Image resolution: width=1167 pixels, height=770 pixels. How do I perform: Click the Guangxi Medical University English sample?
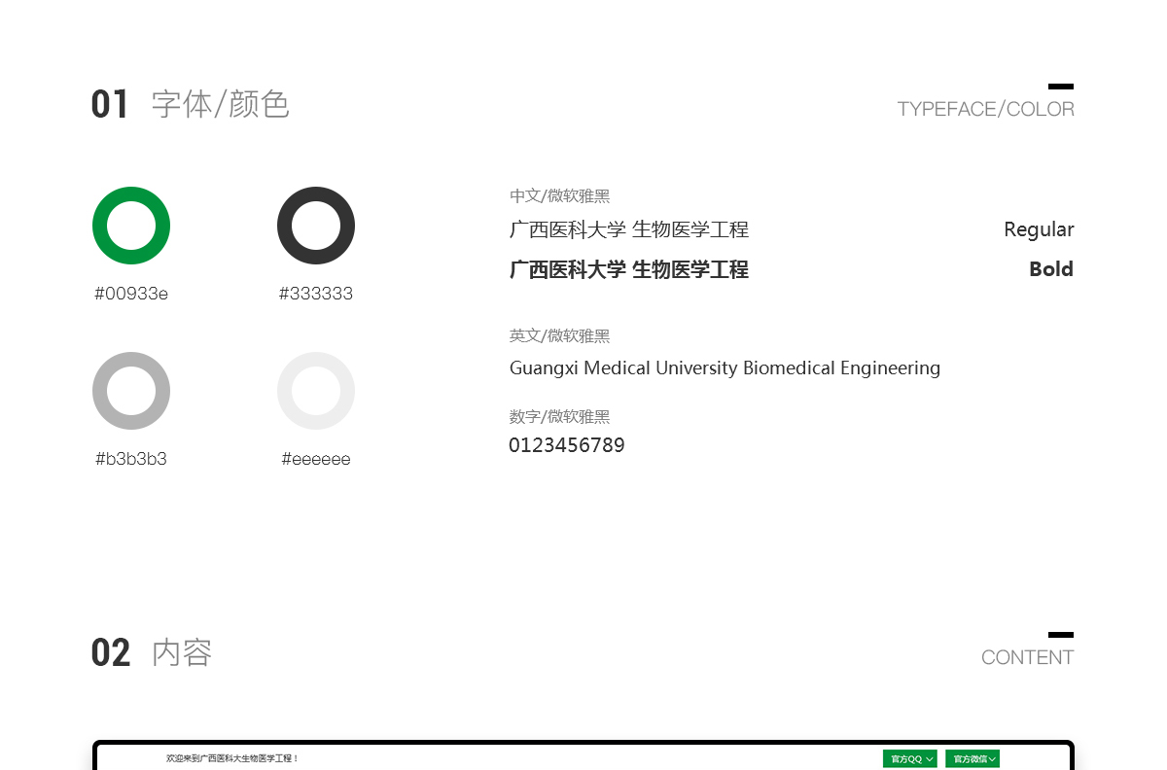(x=725, y=368)
